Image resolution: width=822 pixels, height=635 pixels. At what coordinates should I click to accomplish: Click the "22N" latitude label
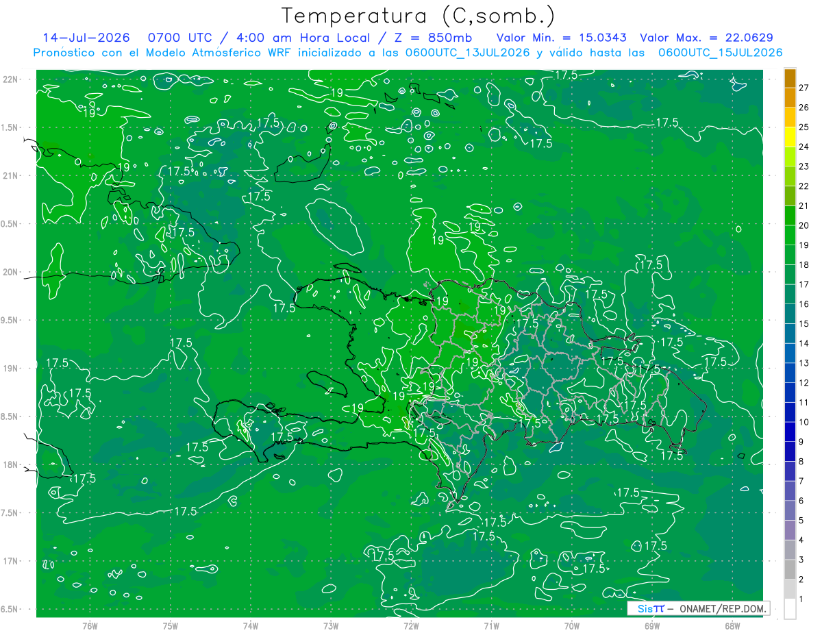[x=10, y=79]
